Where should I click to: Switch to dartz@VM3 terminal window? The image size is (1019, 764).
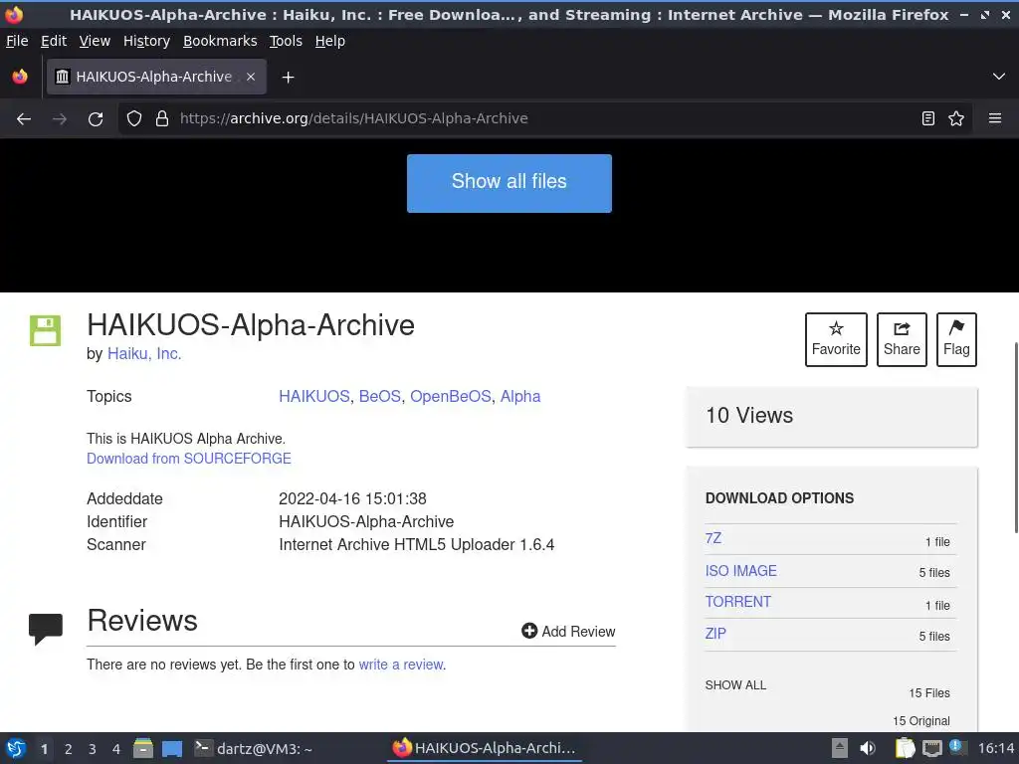(254, 748)
